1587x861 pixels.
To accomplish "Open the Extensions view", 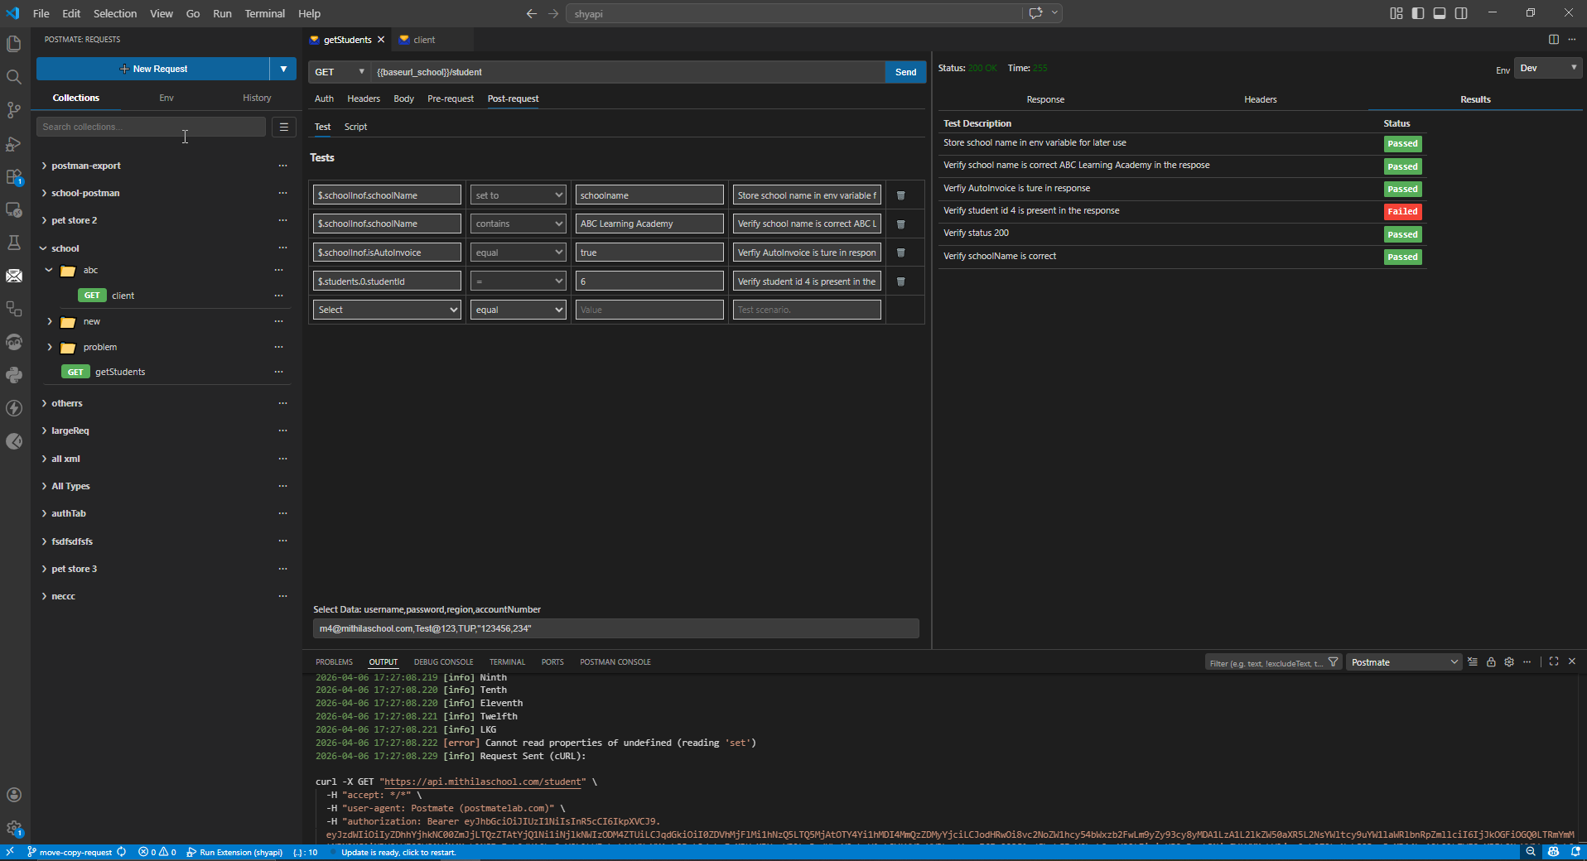I will tap(14, 177).
